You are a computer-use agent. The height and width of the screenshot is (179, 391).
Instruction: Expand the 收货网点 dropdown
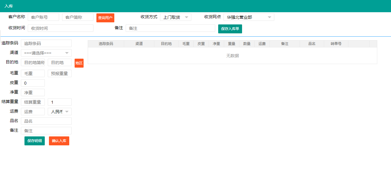(x=249, y=17)
